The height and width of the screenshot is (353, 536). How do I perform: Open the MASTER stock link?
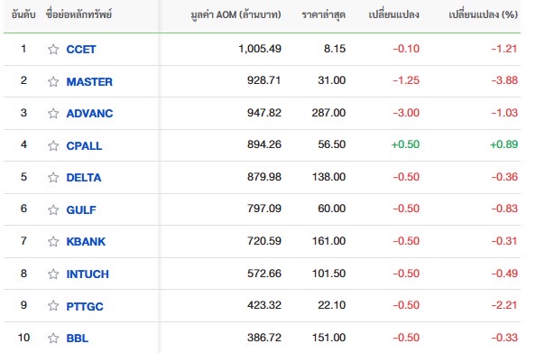coord(89,82)
